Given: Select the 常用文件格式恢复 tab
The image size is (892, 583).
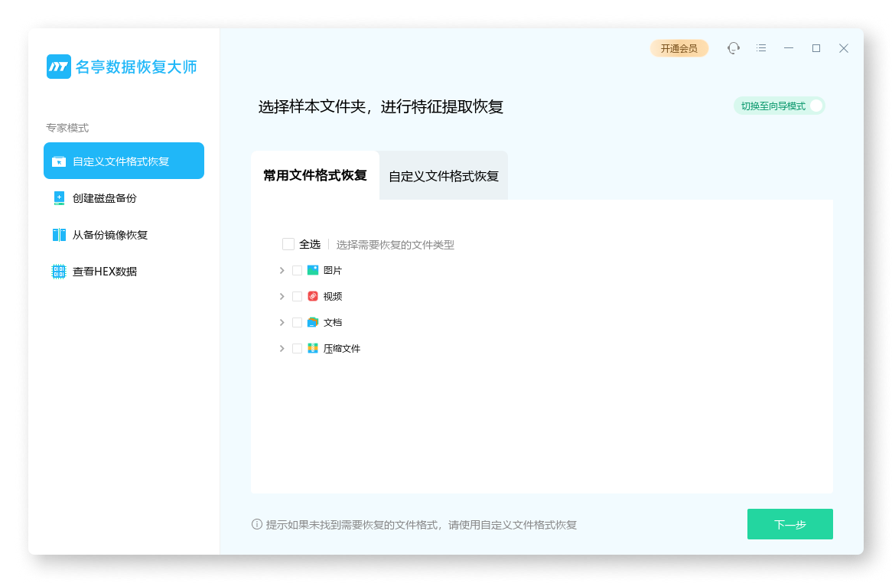Looking at the screenshot, I should point(314,174).
